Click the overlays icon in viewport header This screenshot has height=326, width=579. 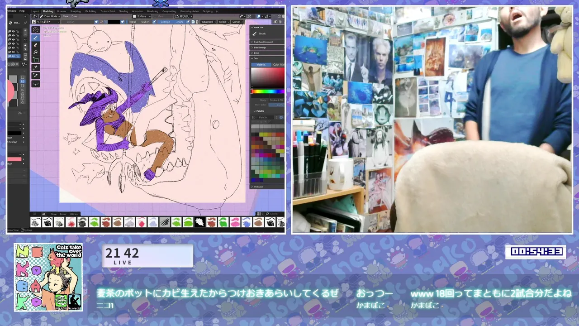coord(258,16)
